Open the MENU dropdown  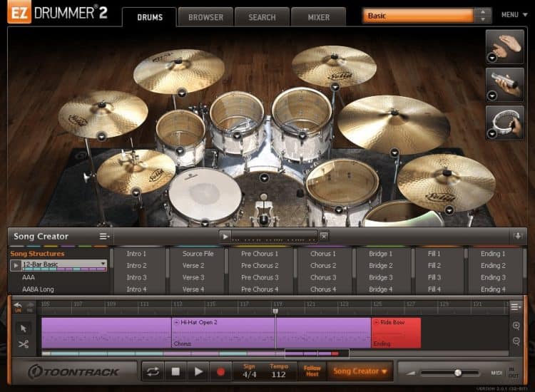pyautogui.click(x=514, y=15)
